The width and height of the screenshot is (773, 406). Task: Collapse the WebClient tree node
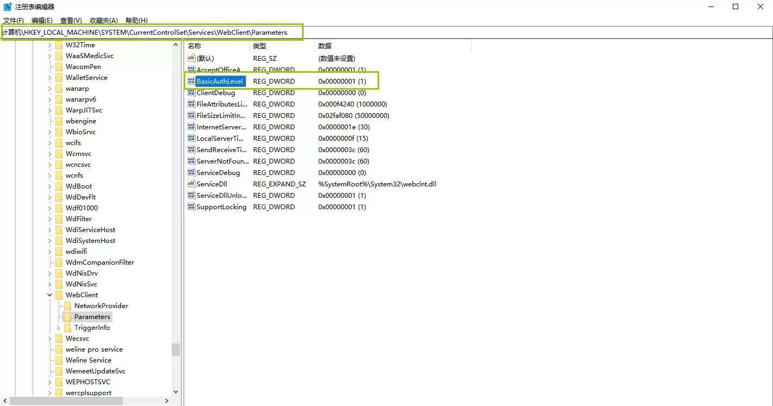[50, 295]
